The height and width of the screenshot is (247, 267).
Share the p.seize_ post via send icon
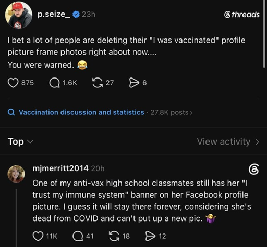point(134,83)
